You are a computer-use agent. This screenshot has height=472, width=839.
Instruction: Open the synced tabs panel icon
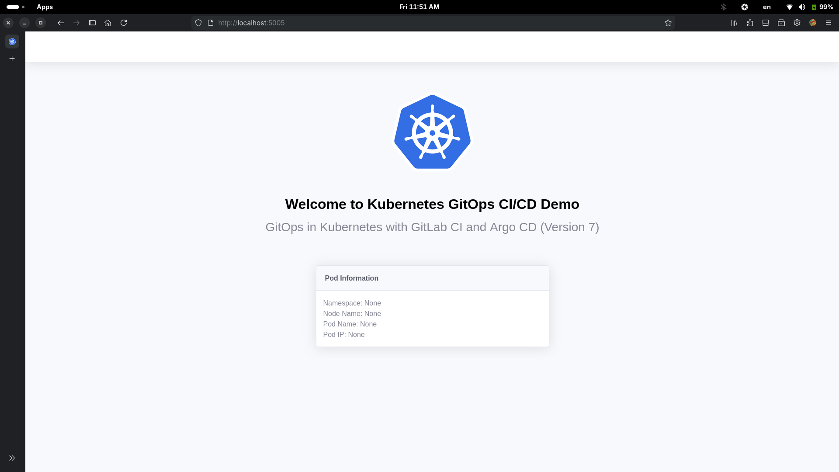(765, 23)
